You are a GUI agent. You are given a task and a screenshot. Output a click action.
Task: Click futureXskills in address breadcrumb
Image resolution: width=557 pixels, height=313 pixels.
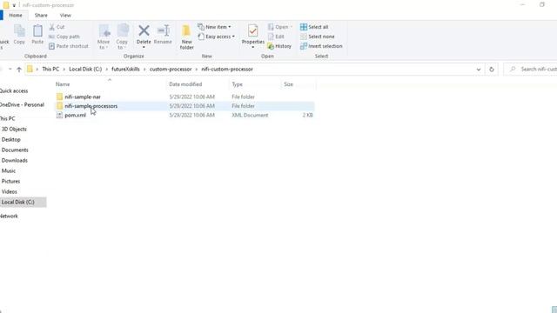tap(125, 70)
